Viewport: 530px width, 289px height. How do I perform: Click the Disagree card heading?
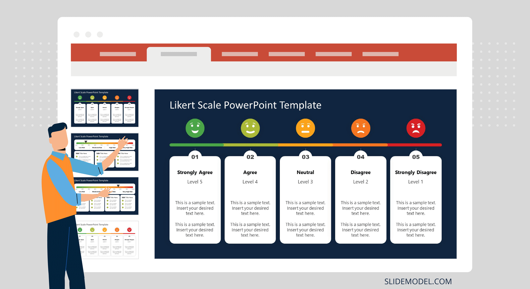click(x=361, y=172)
